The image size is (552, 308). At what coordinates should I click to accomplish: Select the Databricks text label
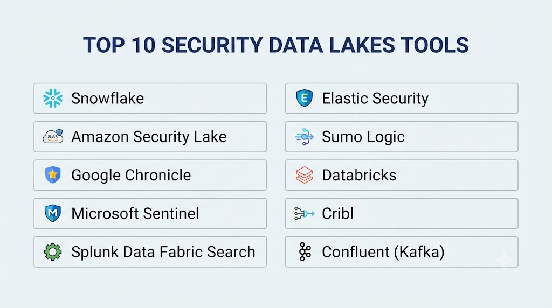[x=359, y=175]
